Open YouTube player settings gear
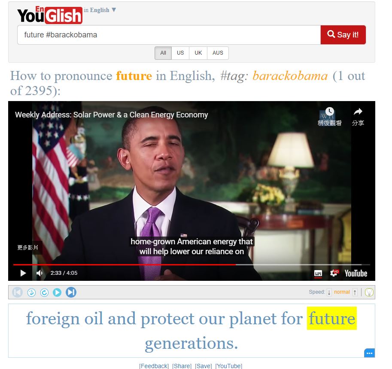Viewport: 392px width, 369px height. (334, 273)
